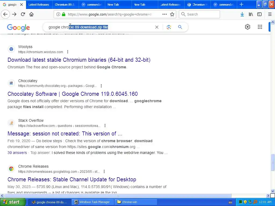275x206 pixels.
Task: Open Chrome Releases Stable Channel Update link
Action: pyautogui.click(x=72, y=179)
